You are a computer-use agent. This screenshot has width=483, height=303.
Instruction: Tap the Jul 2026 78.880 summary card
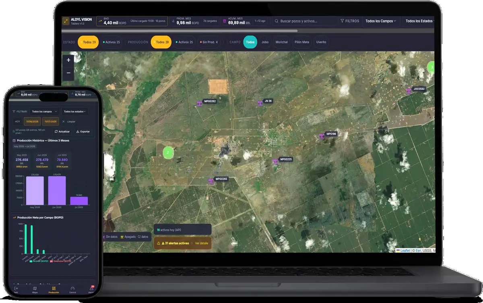(62, 160)
